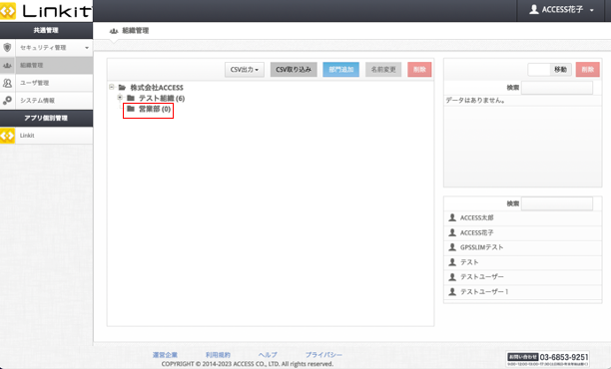Select user GPSSLIMテスト in the list
This screenshot has height=369, width=611.
(522, 247)
